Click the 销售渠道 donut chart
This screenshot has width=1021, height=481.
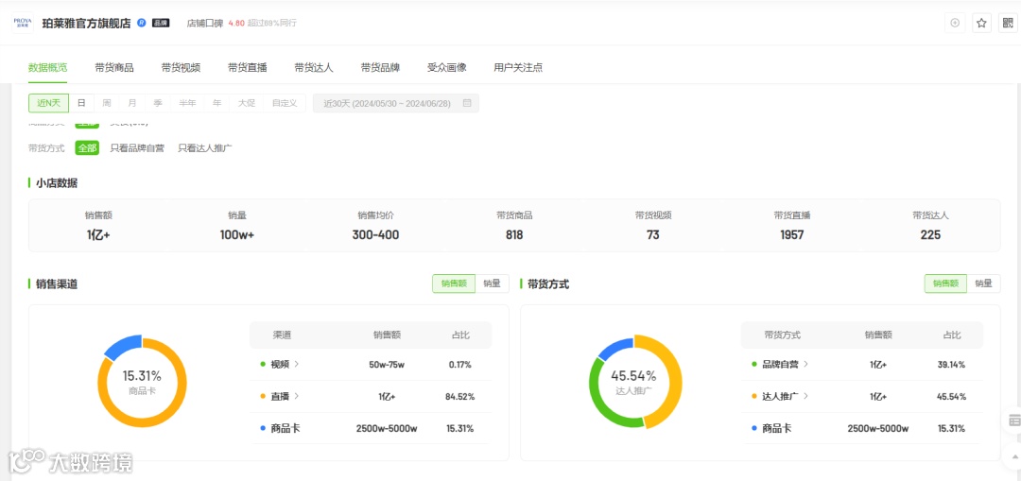pos(142,382)
